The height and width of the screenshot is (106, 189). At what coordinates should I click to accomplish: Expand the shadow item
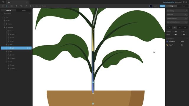pyautogui.click(x=4, y=24)
